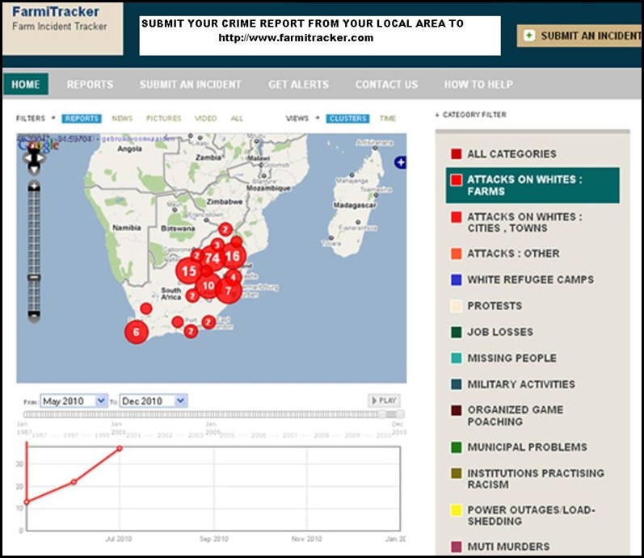Click the PLAY timeline button
644x558 pixels.
point(384,401)
